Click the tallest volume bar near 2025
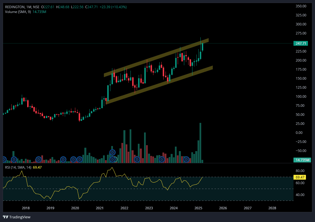Viewport: 315px width, 222px height. pyautogui.click(x=200, y=143)
